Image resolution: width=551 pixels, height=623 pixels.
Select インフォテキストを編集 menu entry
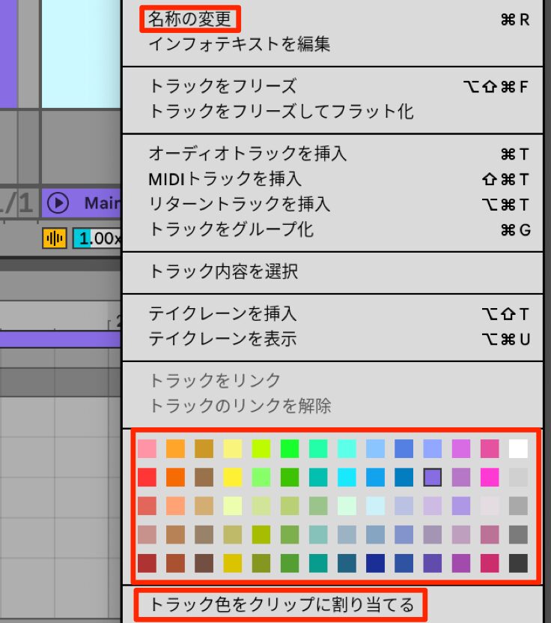pos(239,44)
